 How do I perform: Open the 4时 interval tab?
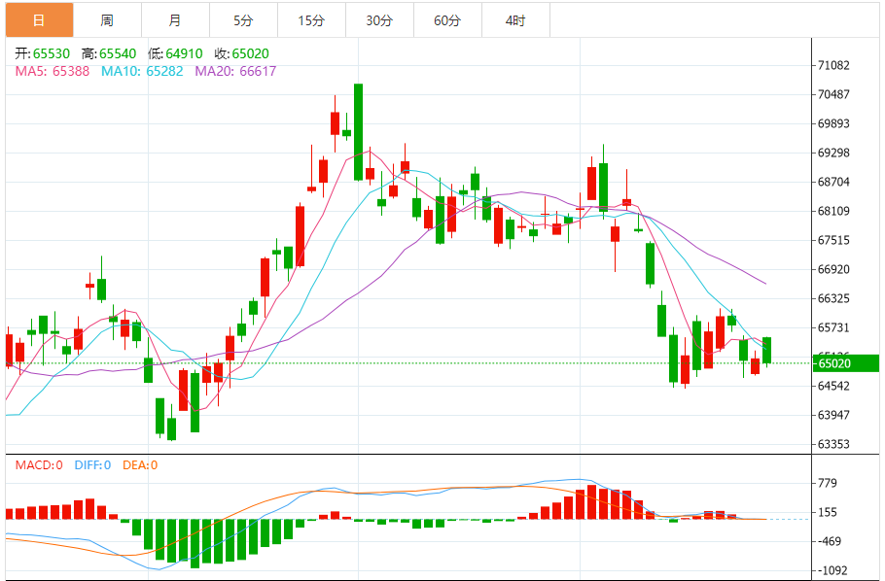pyautogui.click(x=515, y=20)
